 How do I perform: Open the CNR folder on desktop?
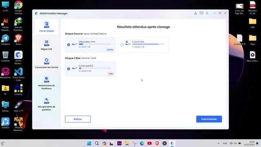click(x=252, y=23)
